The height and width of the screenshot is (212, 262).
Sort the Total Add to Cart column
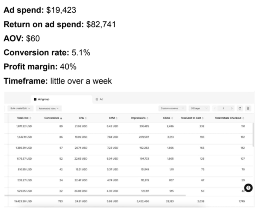click(x=203, y=118)
